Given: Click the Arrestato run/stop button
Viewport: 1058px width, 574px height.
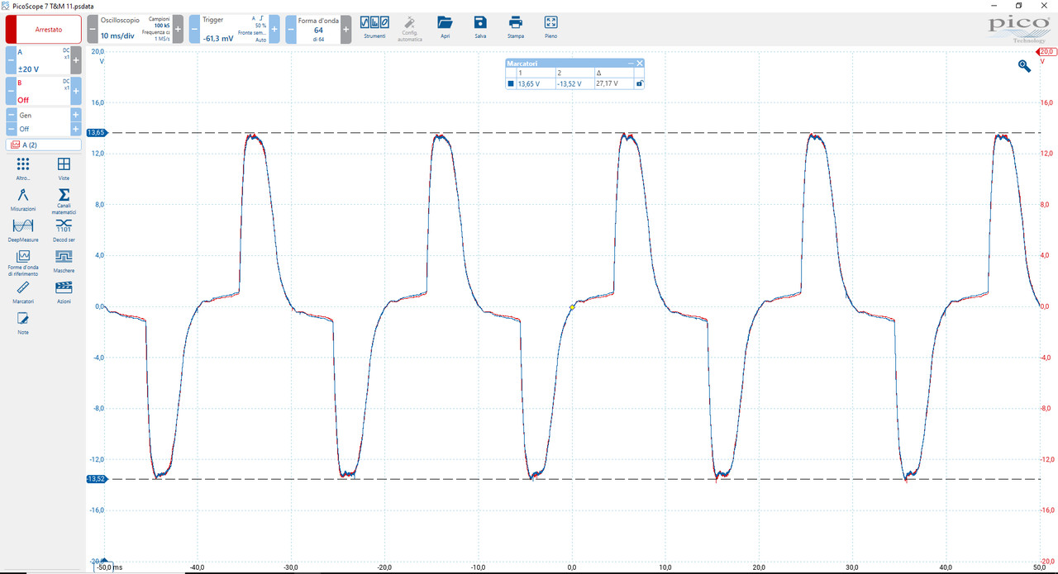Looking at the screenshot, I should 44,29.
